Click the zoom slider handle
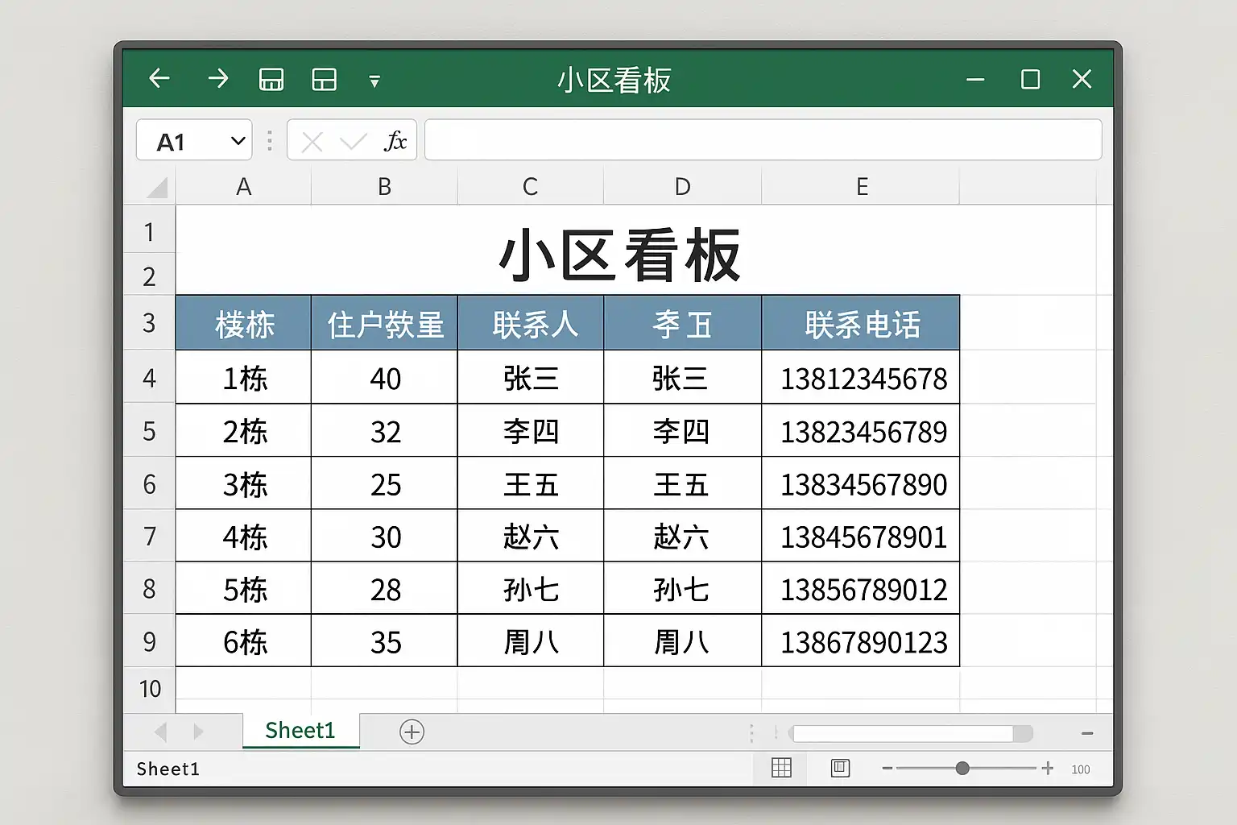The width and height of the screenshot is (1237, 825). tap(962, 769)
